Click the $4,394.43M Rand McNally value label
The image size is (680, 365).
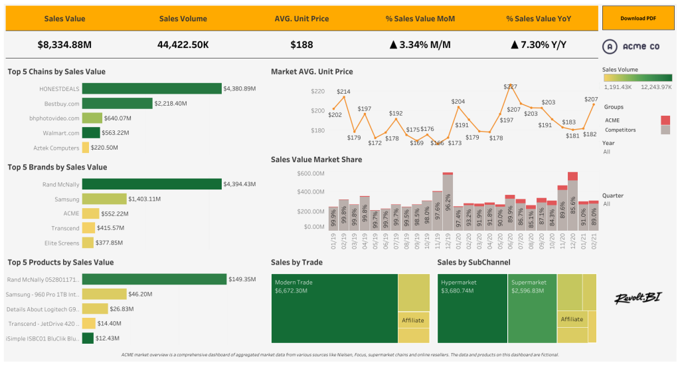pos(239,184)
